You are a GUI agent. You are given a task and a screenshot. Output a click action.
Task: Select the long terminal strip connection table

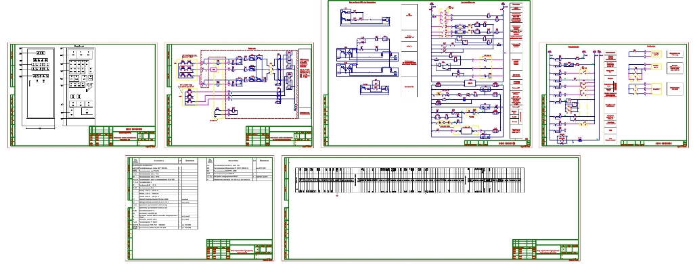pos(410,180)
